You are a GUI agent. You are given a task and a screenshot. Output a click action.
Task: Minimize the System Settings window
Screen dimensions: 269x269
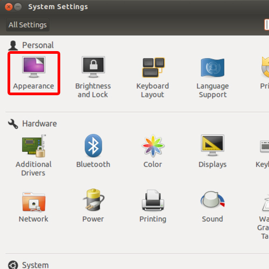[18, 7]
